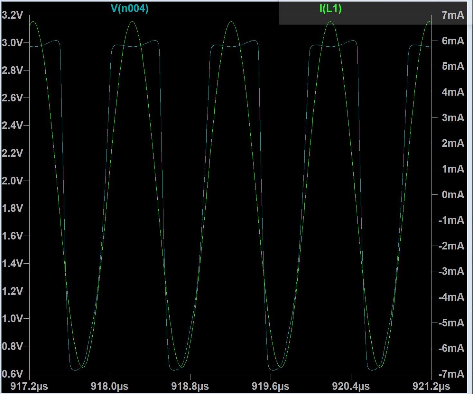Viewport: 473px width, 394px height.
Task: Click the -2mA right axis label
Action: 451,246
